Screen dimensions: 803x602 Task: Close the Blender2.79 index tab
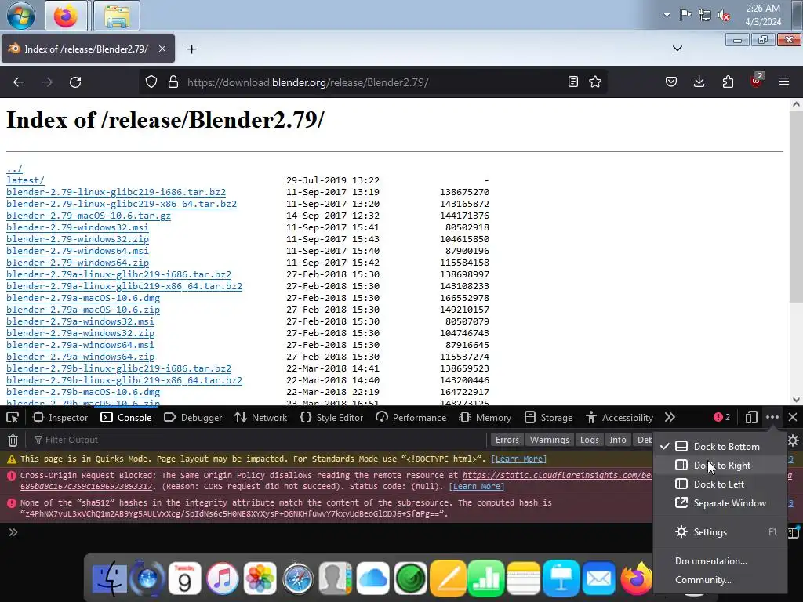[x=162, y=49]
